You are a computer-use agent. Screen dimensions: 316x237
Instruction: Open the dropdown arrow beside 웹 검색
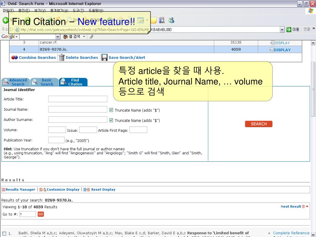84,36
